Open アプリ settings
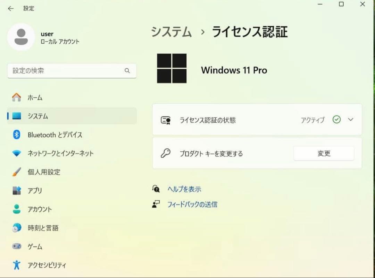The image size is (375, 278). tap(35, 191)
